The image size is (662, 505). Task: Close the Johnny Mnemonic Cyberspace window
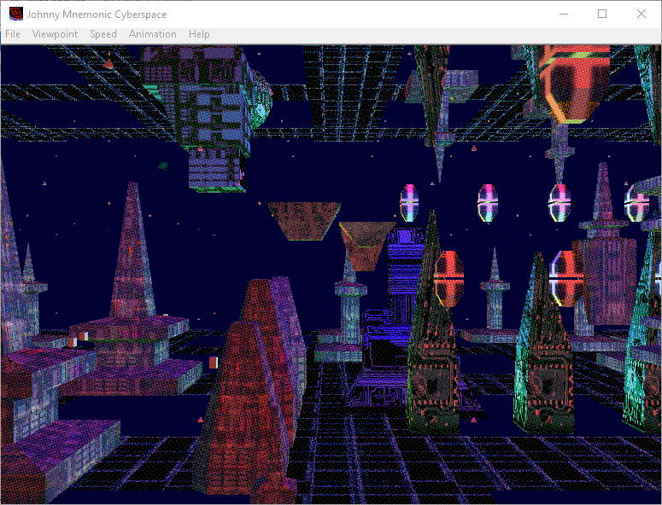(641, 14)
